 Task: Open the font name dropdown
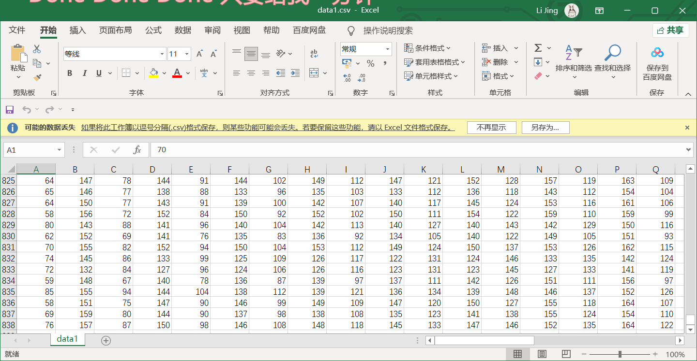162,54
